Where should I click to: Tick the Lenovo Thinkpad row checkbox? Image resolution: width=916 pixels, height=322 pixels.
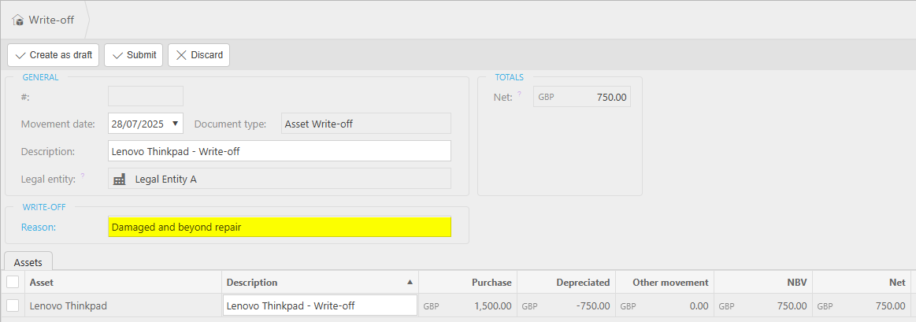click(13, 305)
